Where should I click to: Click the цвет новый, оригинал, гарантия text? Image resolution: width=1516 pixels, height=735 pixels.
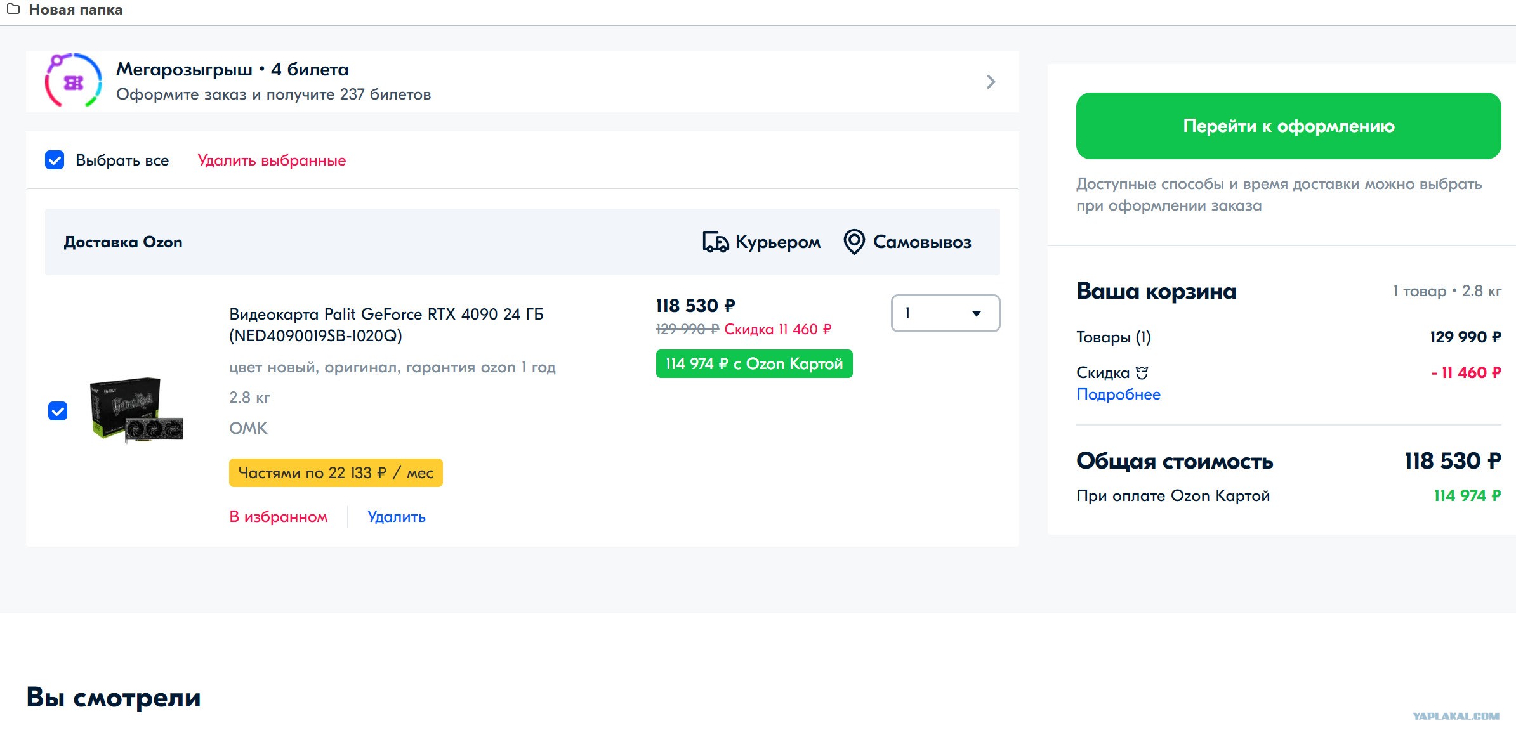point(392,367)
